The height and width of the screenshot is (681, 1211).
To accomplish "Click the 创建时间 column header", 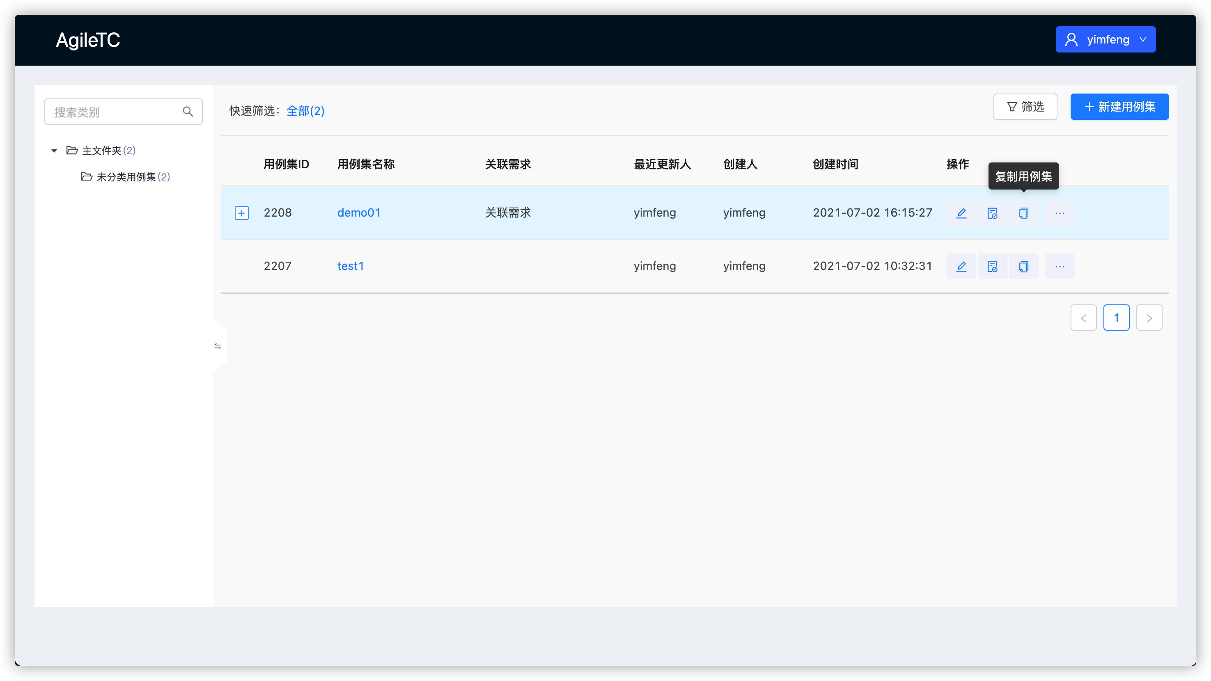I will tap(835, 164).
